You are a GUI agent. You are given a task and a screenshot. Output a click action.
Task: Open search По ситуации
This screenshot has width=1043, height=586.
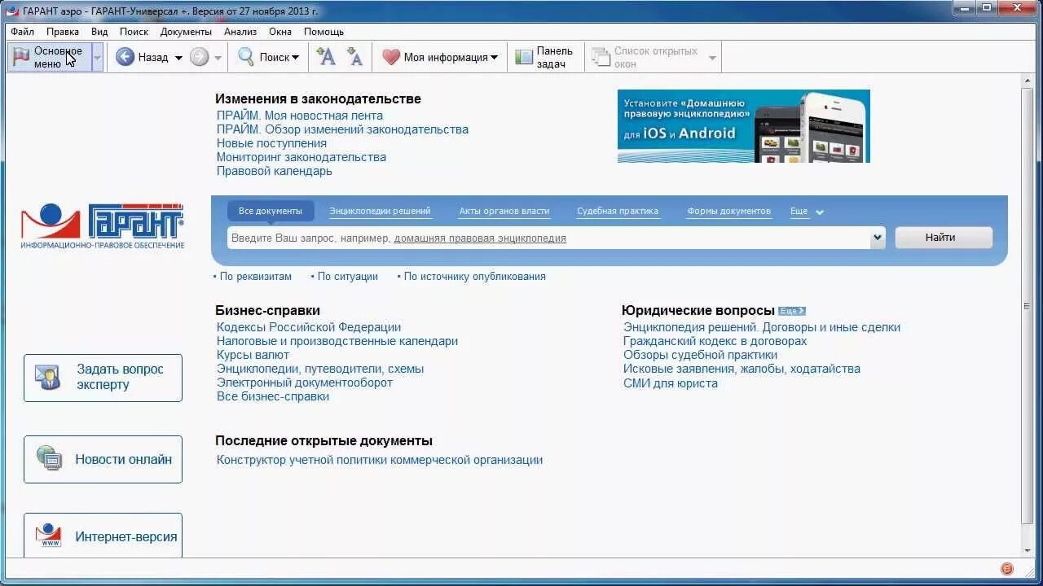[x=347, y=276]
